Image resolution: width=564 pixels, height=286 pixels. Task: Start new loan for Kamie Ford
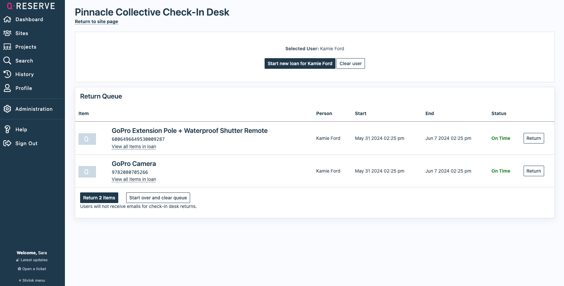(x=300, y=63)
